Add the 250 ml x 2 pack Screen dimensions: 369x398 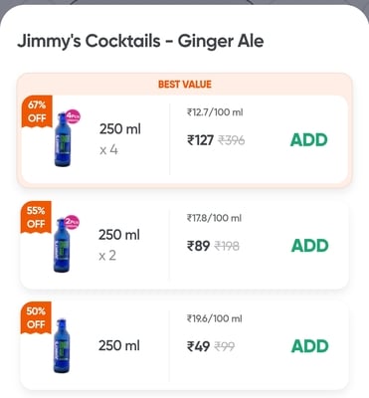[x=310, y=246]
